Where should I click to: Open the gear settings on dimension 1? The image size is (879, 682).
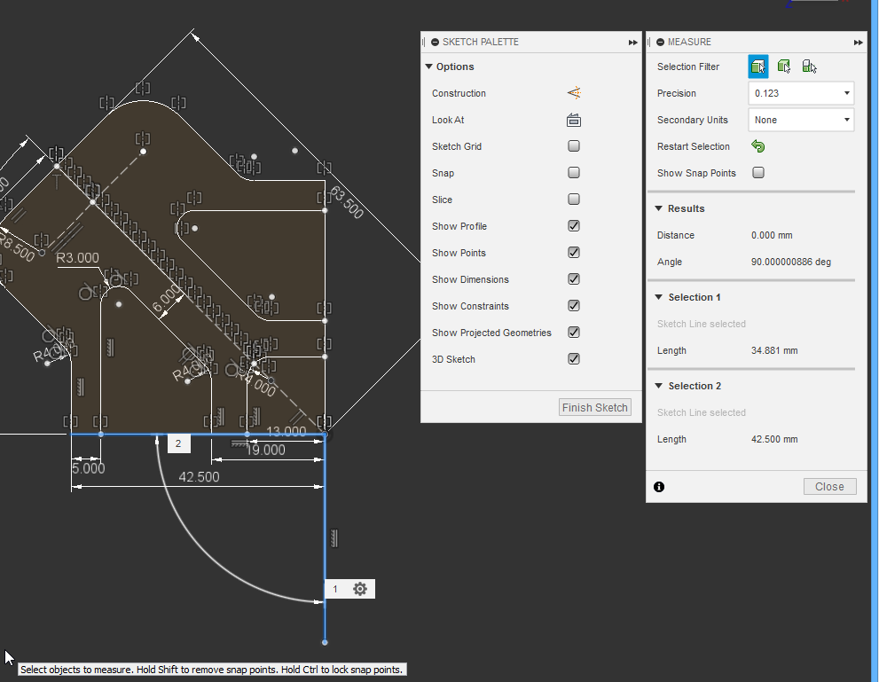tap(359, 588)
